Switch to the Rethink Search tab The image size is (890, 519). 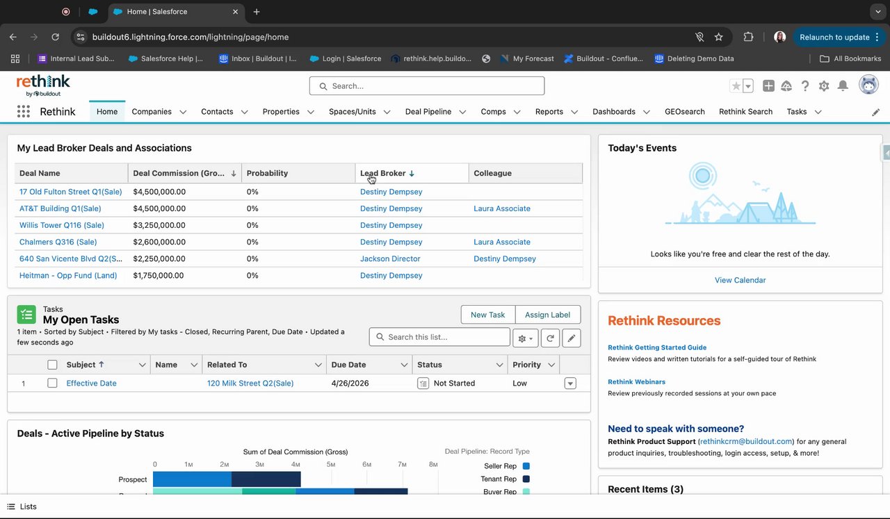click(x=745, y=112)
